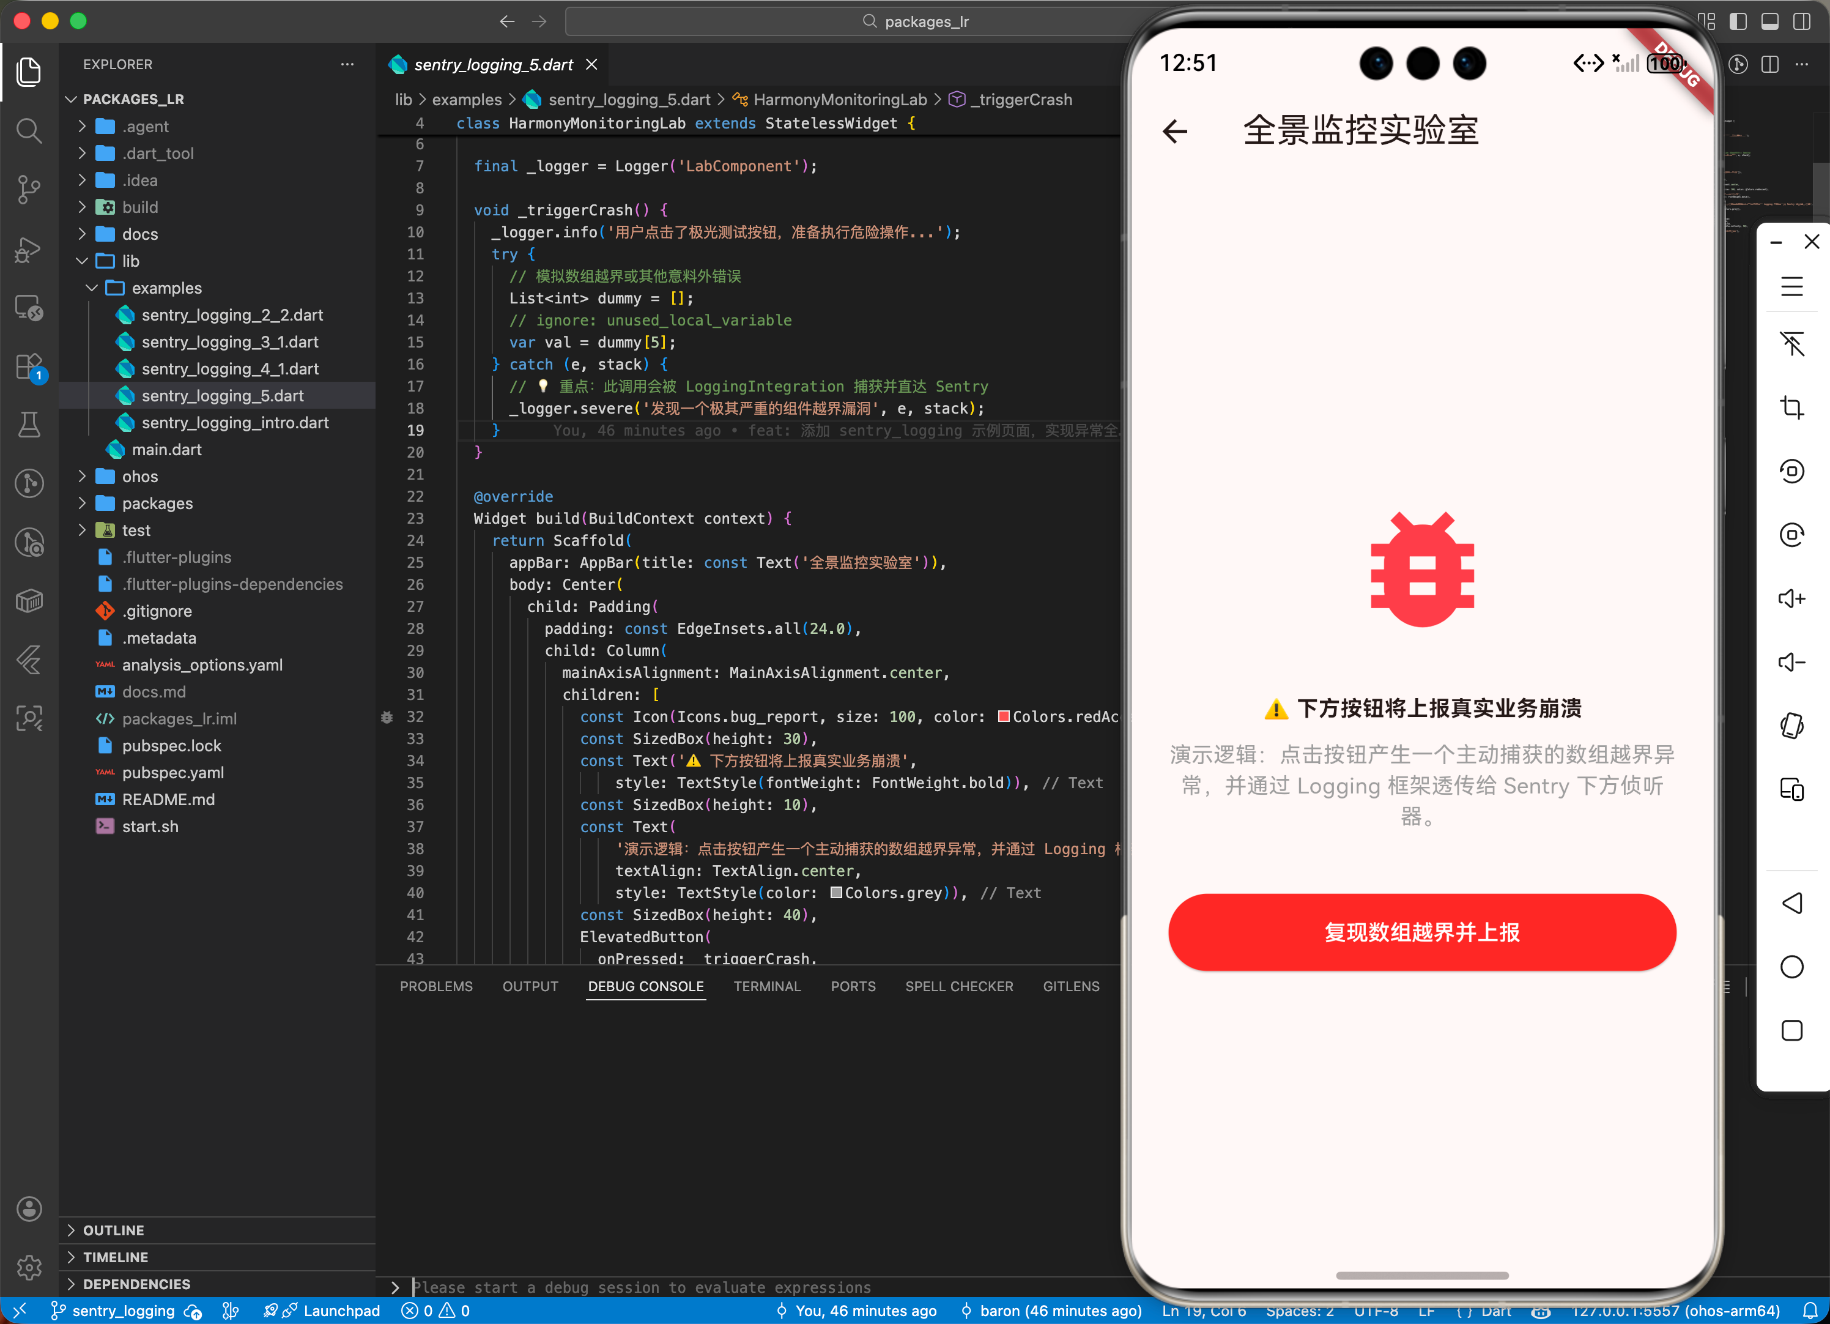Expand the OUTLINE section
The image size is (1830, 1324).
tap(113, 1230)
